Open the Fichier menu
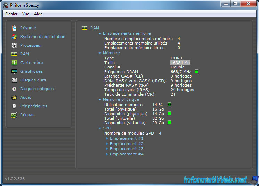Screen dimensions: 259x186 (11, 14)
